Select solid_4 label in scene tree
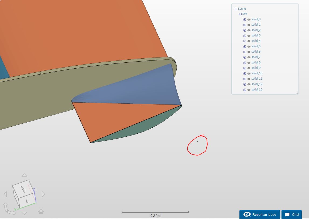 pos(256,41)
